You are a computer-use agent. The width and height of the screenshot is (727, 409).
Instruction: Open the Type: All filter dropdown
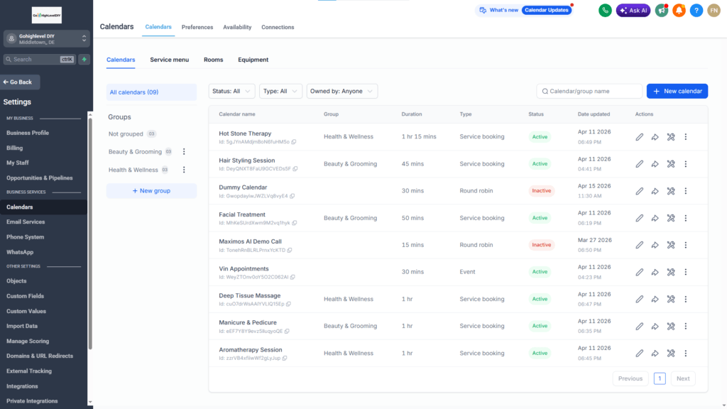(280, 92)
